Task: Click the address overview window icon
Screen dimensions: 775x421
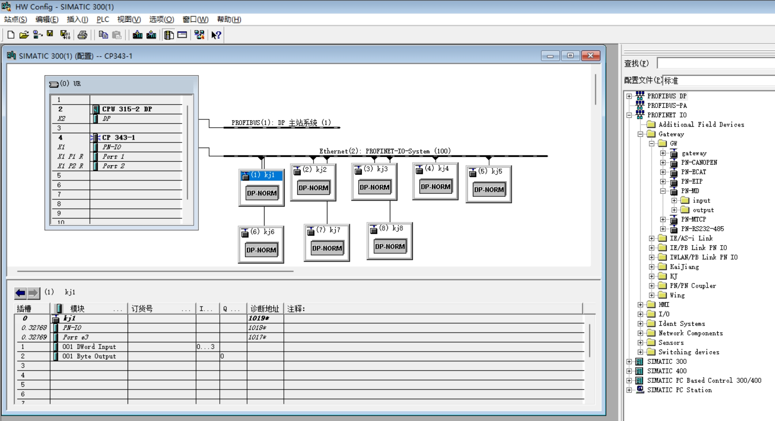Action: click(182, 35)
